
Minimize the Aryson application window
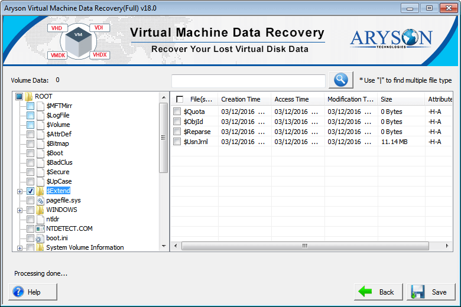(410, 8)
